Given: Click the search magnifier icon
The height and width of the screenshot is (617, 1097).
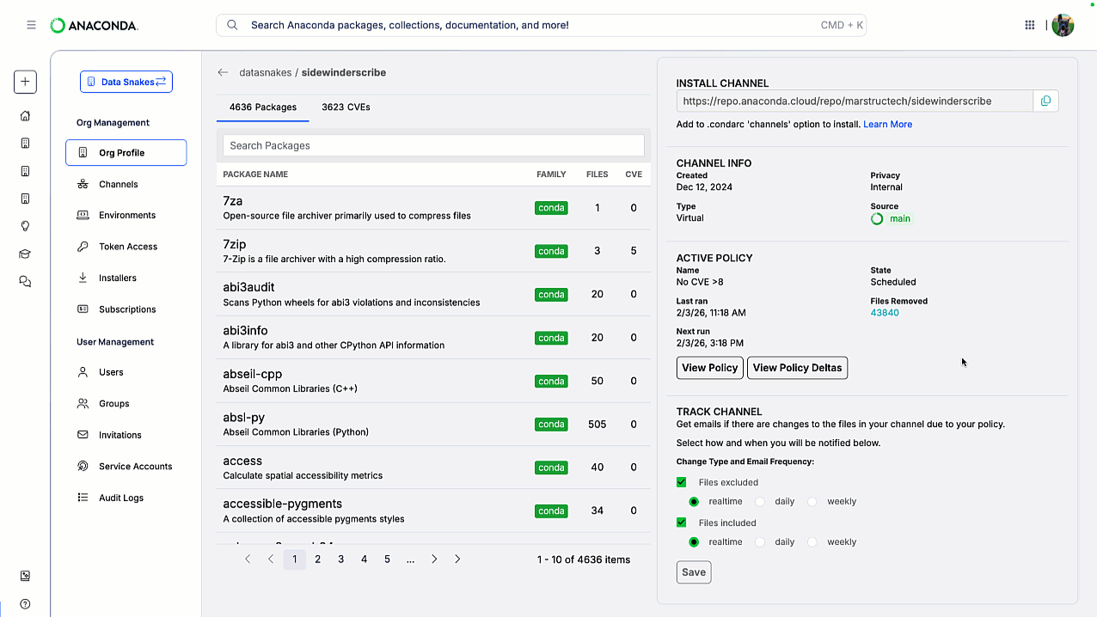Looking at the screenshot, I should pyautogui.click(x=232, y=25).
